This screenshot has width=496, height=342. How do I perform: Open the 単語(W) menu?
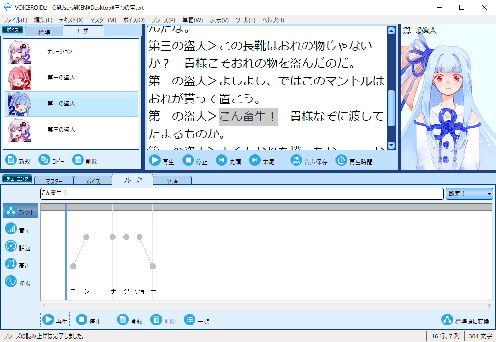tap(193, 20)
